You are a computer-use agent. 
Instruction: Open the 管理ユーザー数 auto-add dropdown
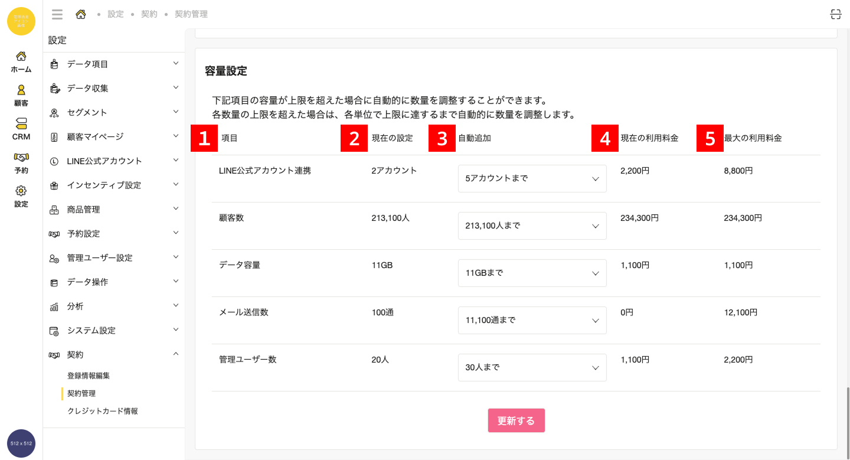(x=532, y=367)
